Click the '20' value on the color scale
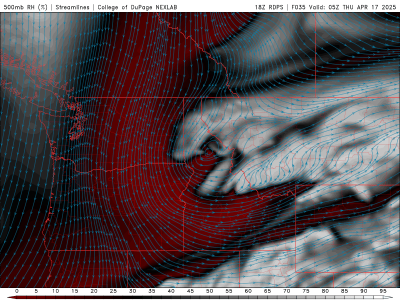Viewport: 400px width, 300px height. (x=94, y=291)
